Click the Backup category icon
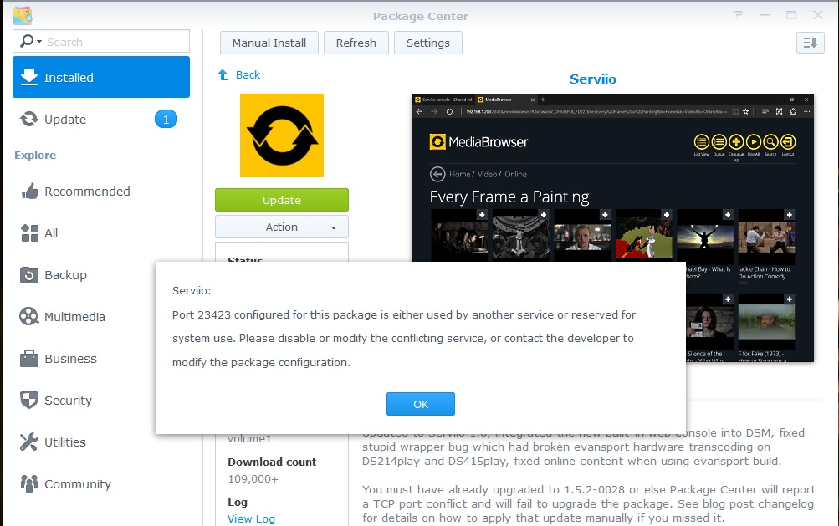This screenshot has width=839, height=526. coord(29,275)
